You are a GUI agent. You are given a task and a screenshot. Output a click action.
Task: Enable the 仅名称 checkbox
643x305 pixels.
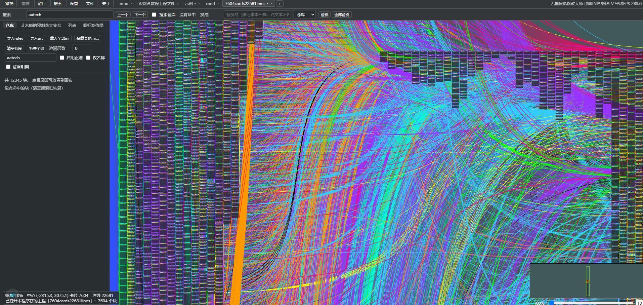tap(88, 58)
